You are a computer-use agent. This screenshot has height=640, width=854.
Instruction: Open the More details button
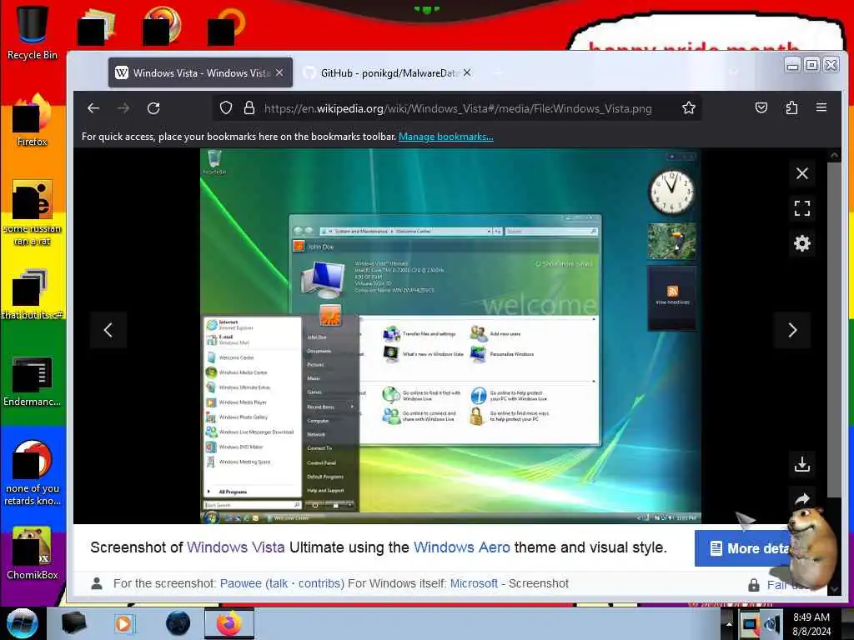coord(743,548)
